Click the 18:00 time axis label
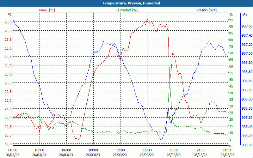Viewport: 253px width, 158px height. (174, 150)
